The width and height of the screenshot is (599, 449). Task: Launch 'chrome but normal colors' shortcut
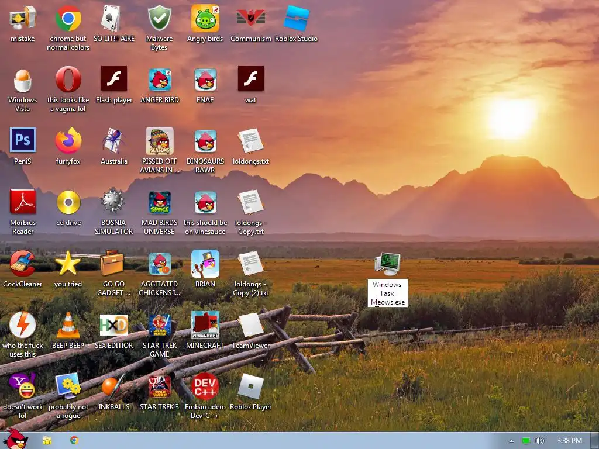pos(68,18)
